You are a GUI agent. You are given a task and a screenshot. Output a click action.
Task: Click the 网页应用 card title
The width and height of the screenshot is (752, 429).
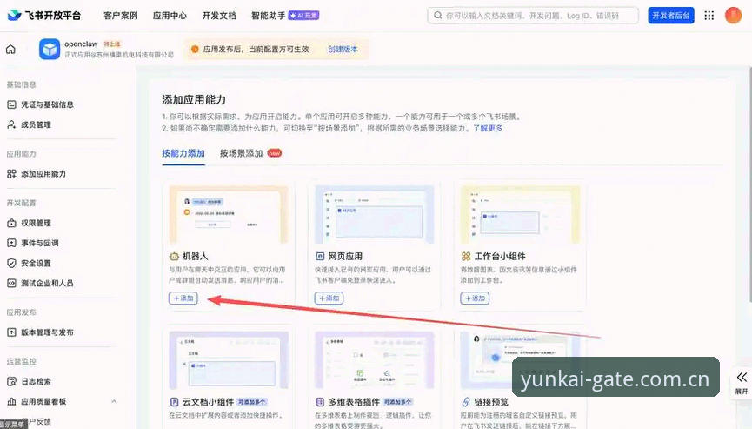345,256
